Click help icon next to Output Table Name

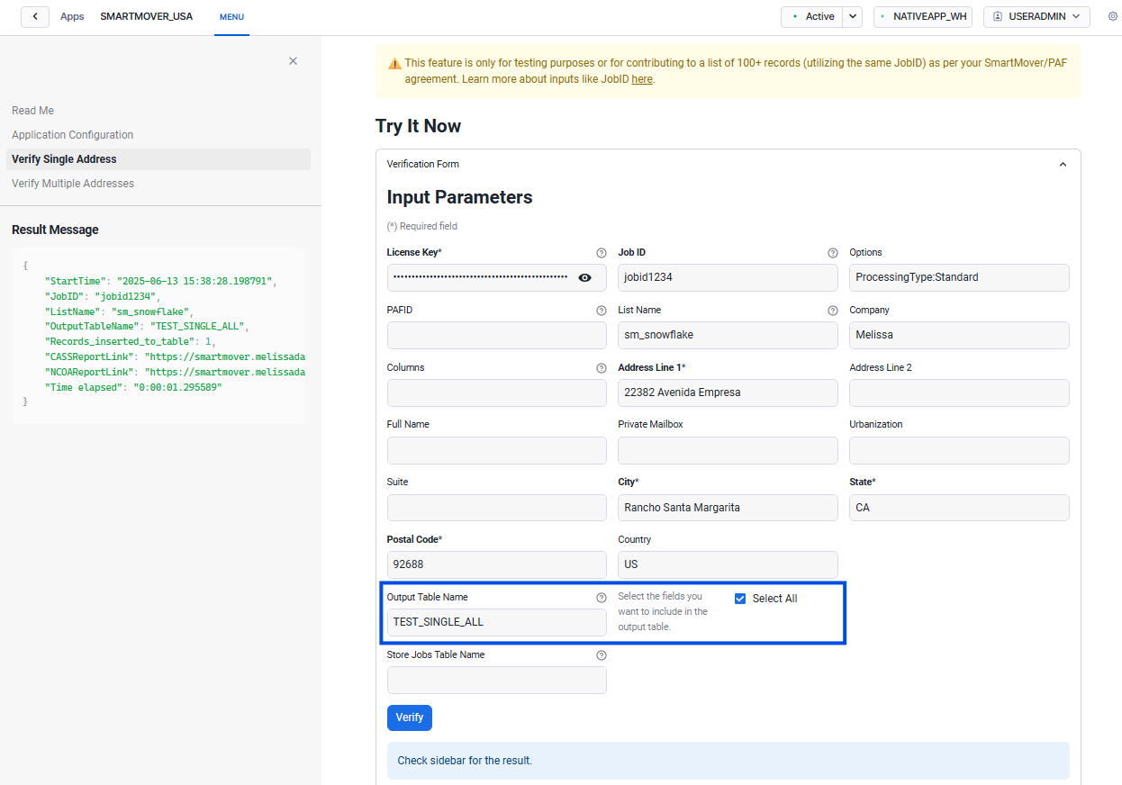tap(602, 598)
